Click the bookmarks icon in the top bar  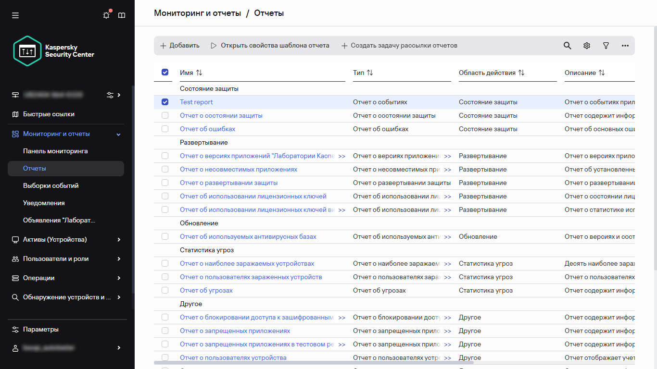(x=122, y=15)
